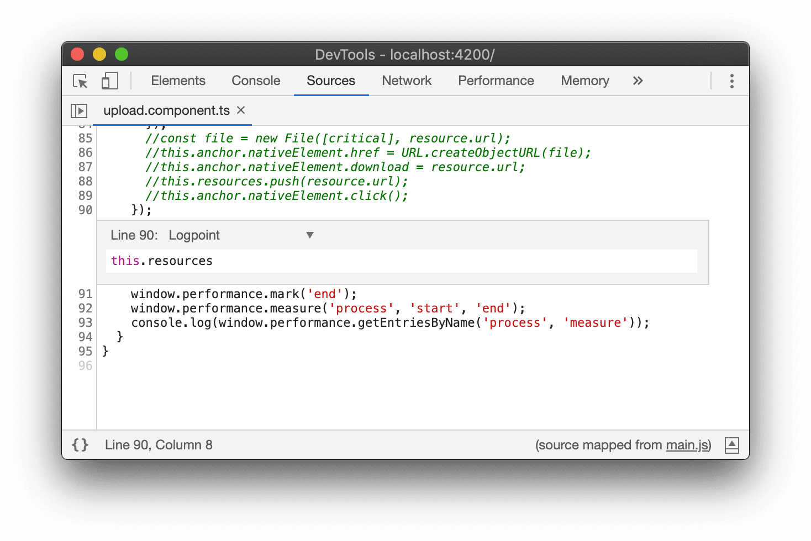Close the upload.component.ts editor tab
The height and width of the screenshot is (541, 811).
click(x=241, y=110)
